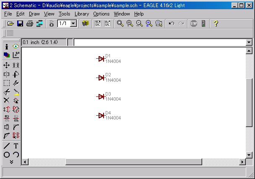Select the Circle drawing tool
This screenshot has width=255, height=179.
7,155
